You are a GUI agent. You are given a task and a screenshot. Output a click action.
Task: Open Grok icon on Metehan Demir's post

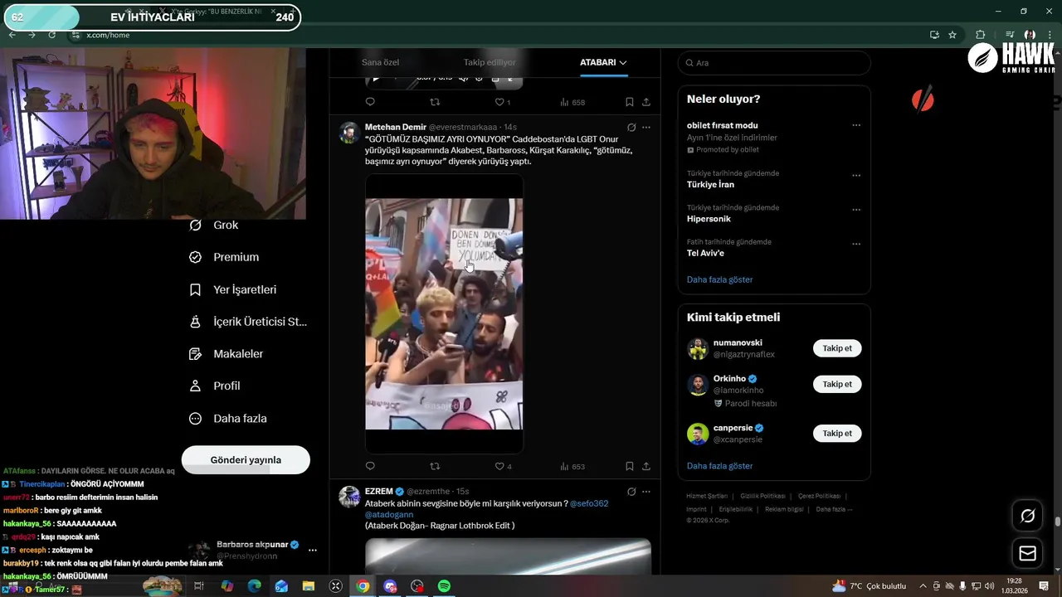coord(631,127)
